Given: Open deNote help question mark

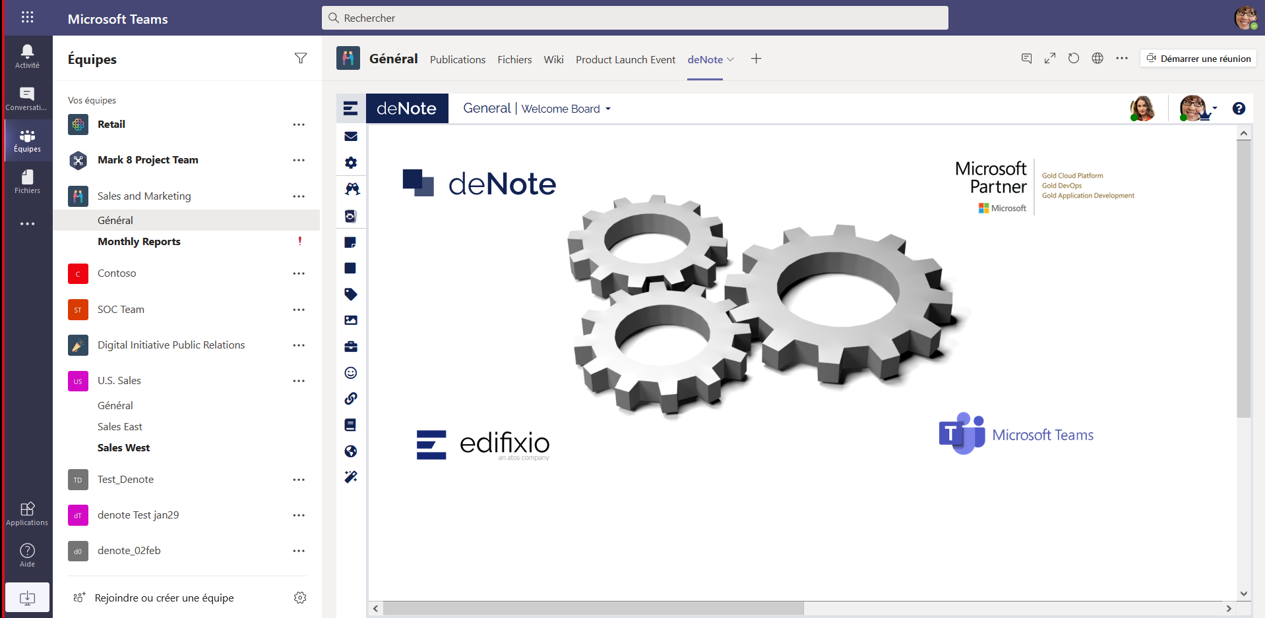Looking at the screenshot, I should coord(1239,108).
